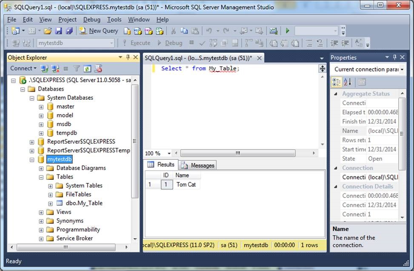Collapse the Aggregate Status section

tap(336, 94)
